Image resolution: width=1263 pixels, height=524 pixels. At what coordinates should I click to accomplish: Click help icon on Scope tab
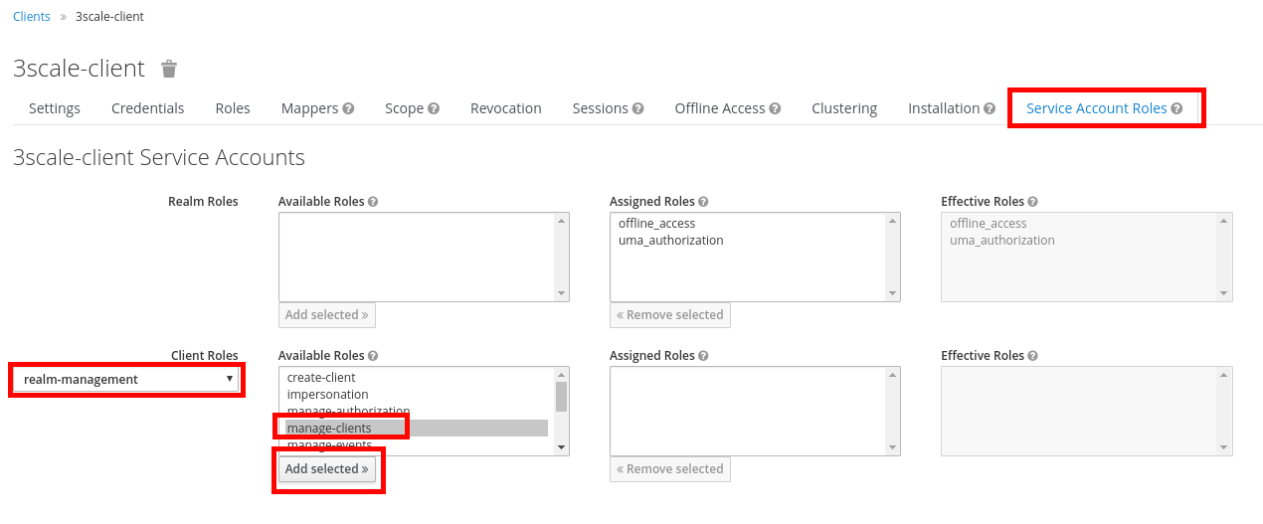click(x=434, y=108)
